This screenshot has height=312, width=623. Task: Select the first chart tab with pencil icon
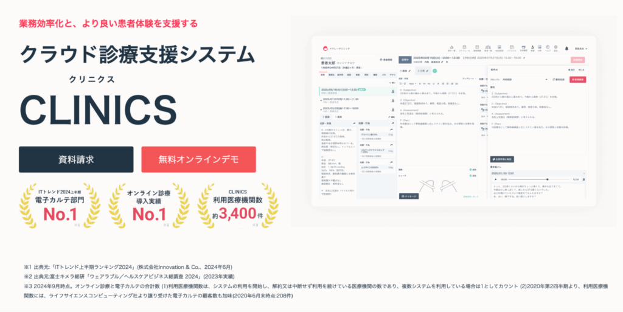coord(406,71)
